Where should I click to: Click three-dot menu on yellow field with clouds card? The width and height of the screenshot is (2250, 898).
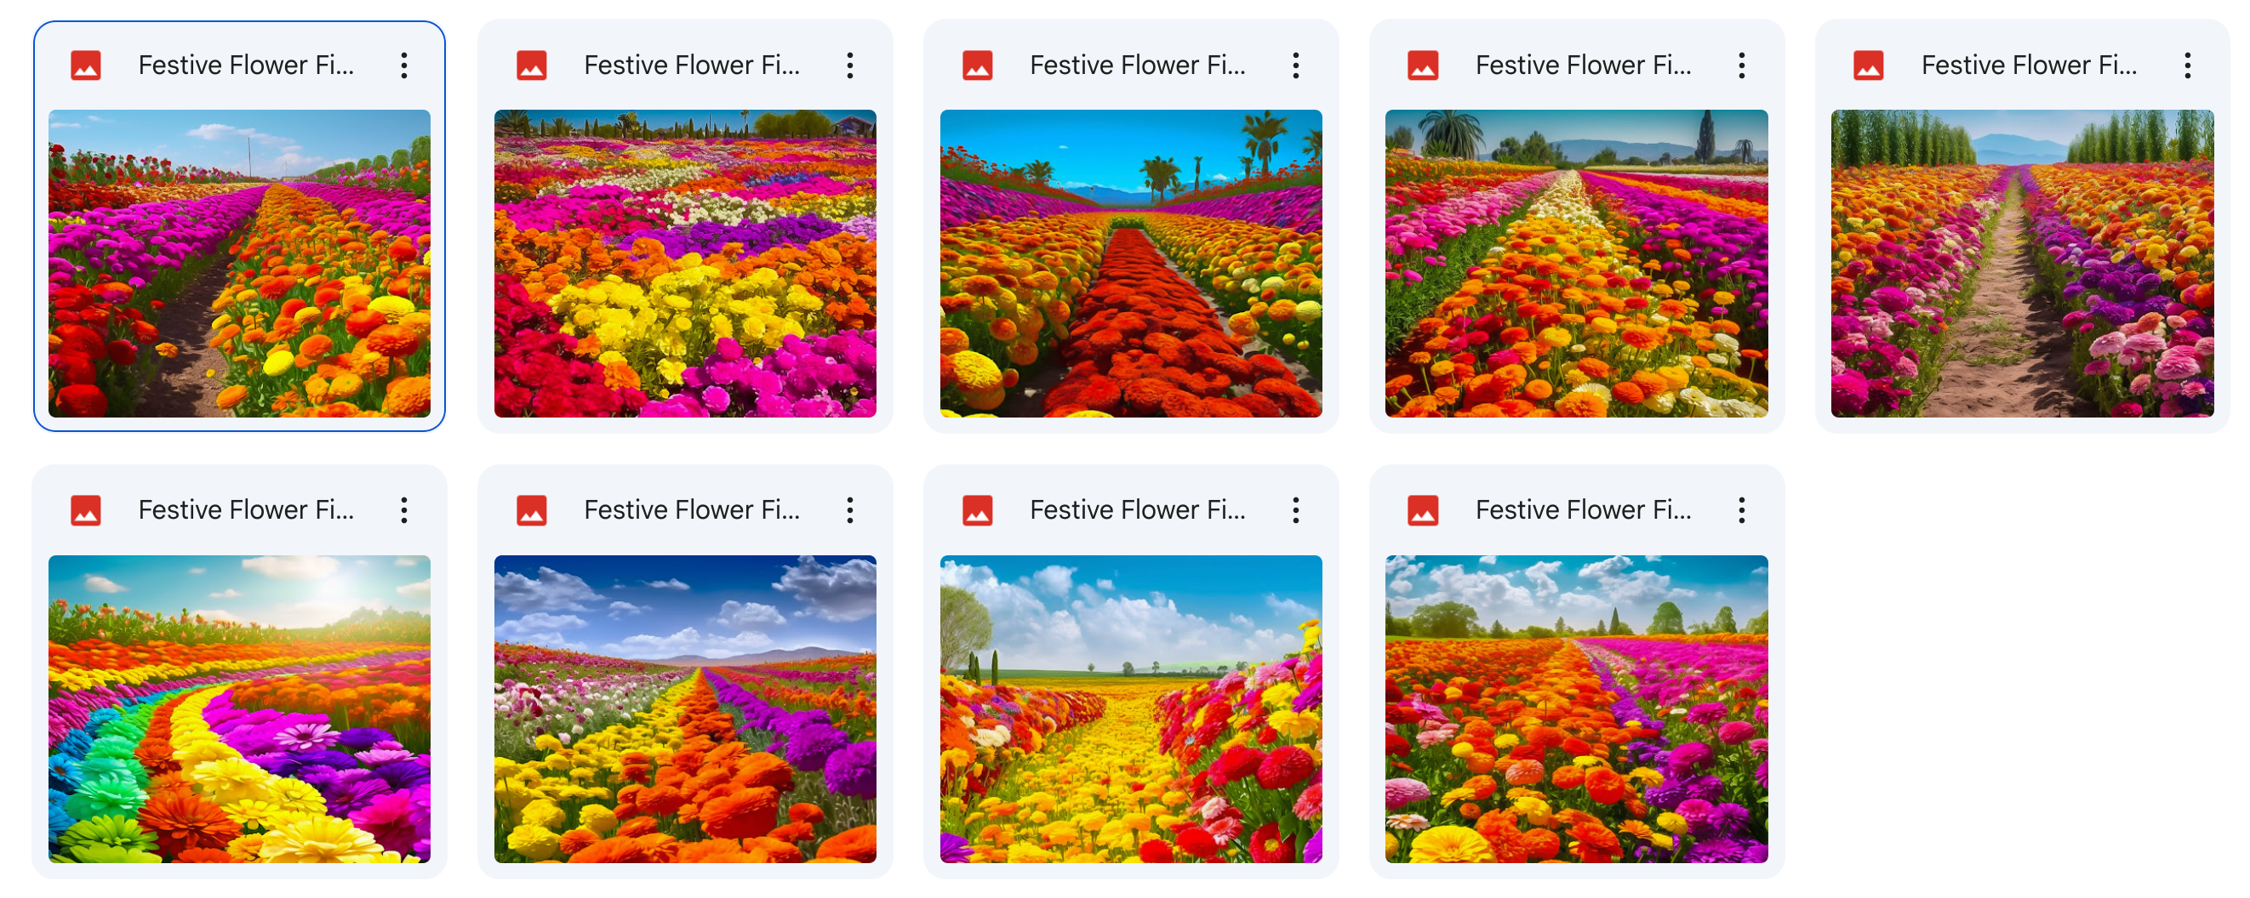tap(1295, 510)
